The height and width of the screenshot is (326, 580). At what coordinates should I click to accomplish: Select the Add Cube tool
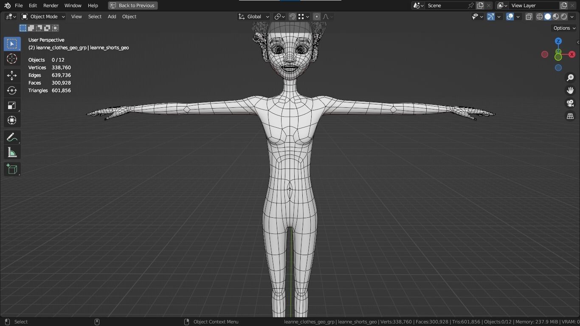point(12,169)
